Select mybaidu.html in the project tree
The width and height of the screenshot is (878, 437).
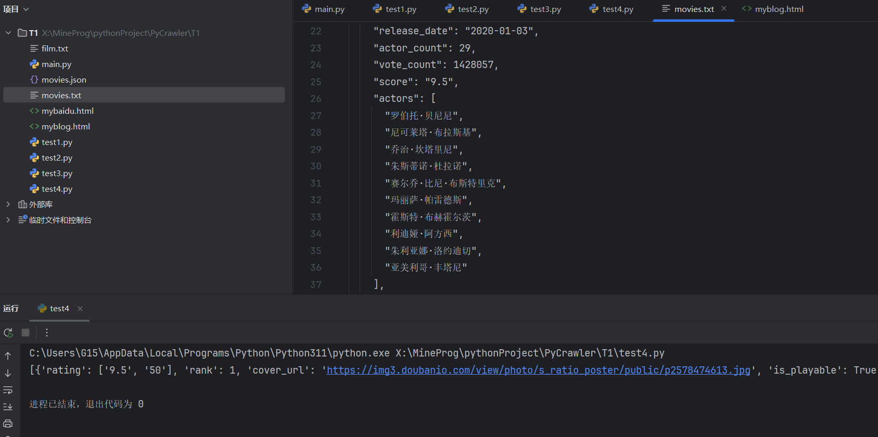(x=67, y=111)
